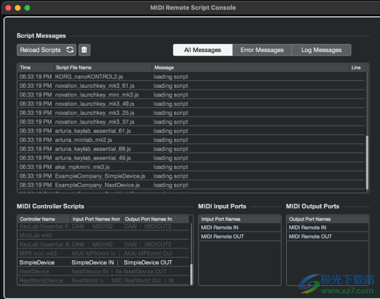The image size is (380, 299).
Task: Select the novation_launchkey_mk3_37.js row
Action: 191,122
